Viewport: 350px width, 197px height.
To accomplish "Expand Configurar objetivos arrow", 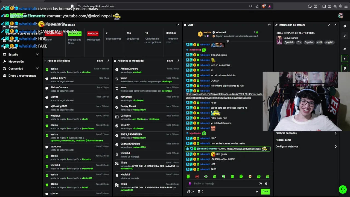I will [x=336, y=147].
